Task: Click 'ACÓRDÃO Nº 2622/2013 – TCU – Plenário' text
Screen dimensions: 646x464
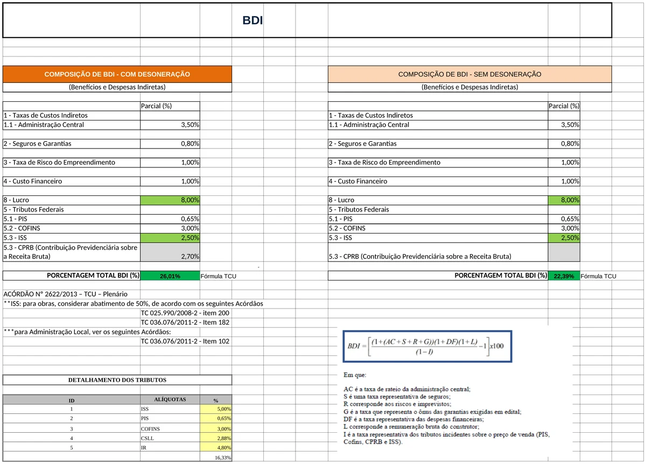Action: (x=65, y=294)
